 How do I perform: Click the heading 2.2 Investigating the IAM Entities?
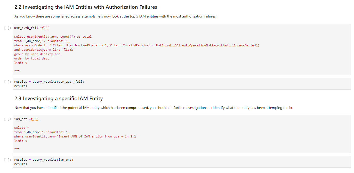(x=86, y=7)
